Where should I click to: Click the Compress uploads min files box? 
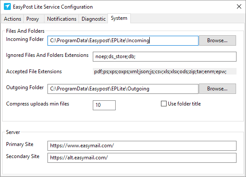point(104,105)
